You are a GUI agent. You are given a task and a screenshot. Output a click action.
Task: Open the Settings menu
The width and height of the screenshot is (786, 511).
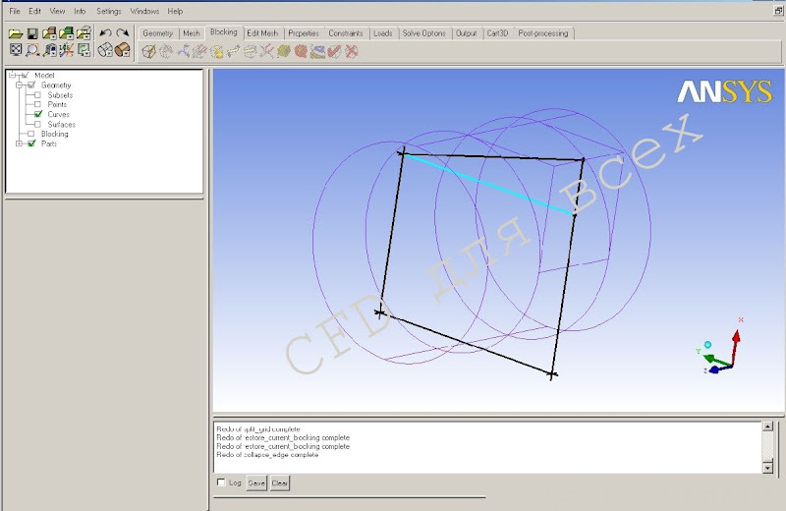109,11
